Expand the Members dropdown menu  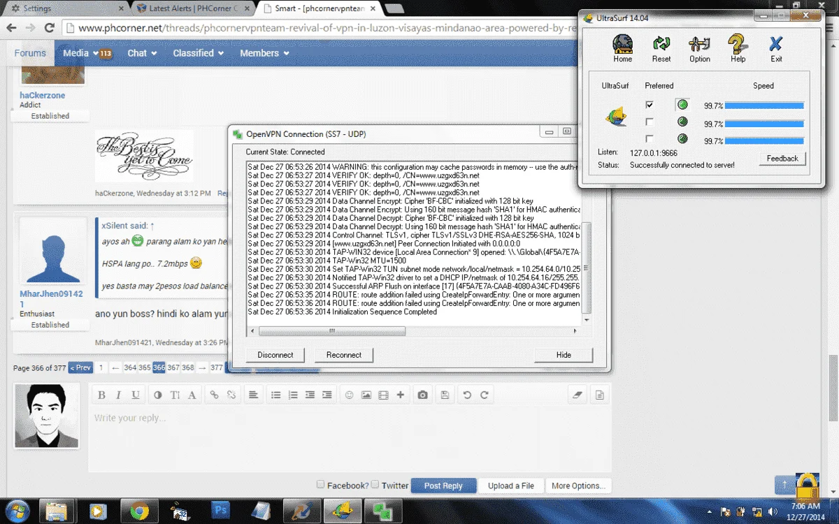click(264, 53)
